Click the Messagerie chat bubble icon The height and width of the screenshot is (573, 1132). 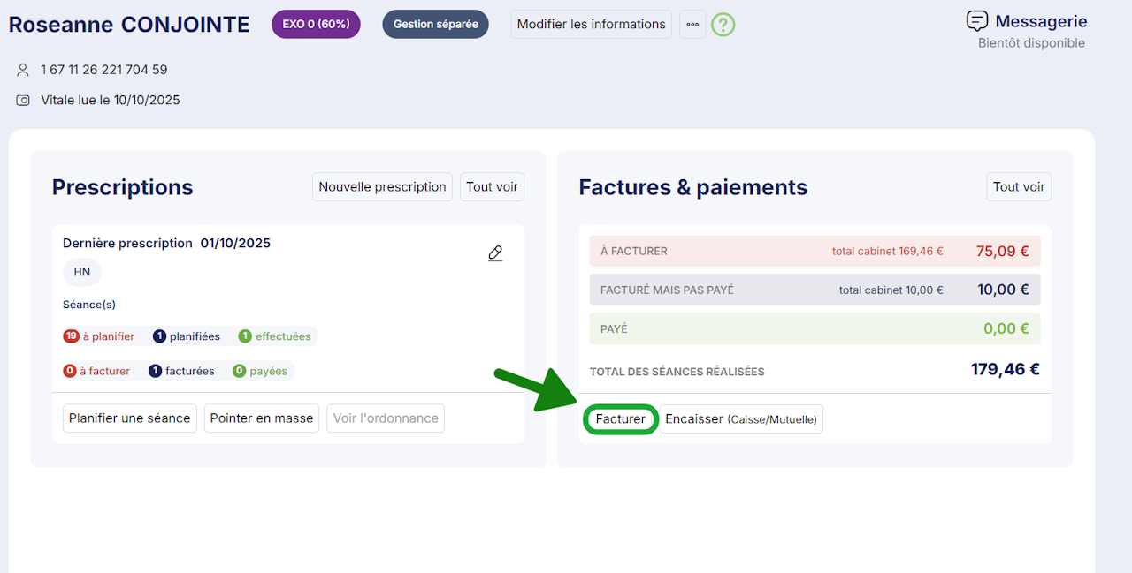pos(976,21)
